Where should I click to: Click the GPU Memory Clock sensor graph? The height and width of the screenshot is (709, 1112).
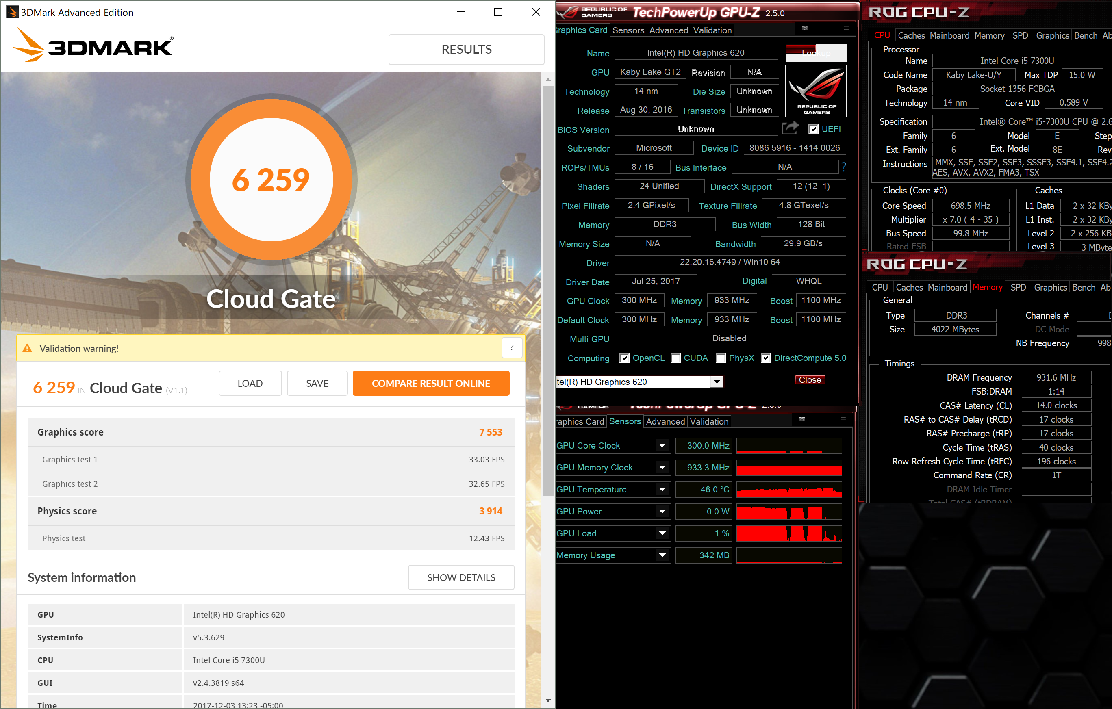[x=789, y=468]
